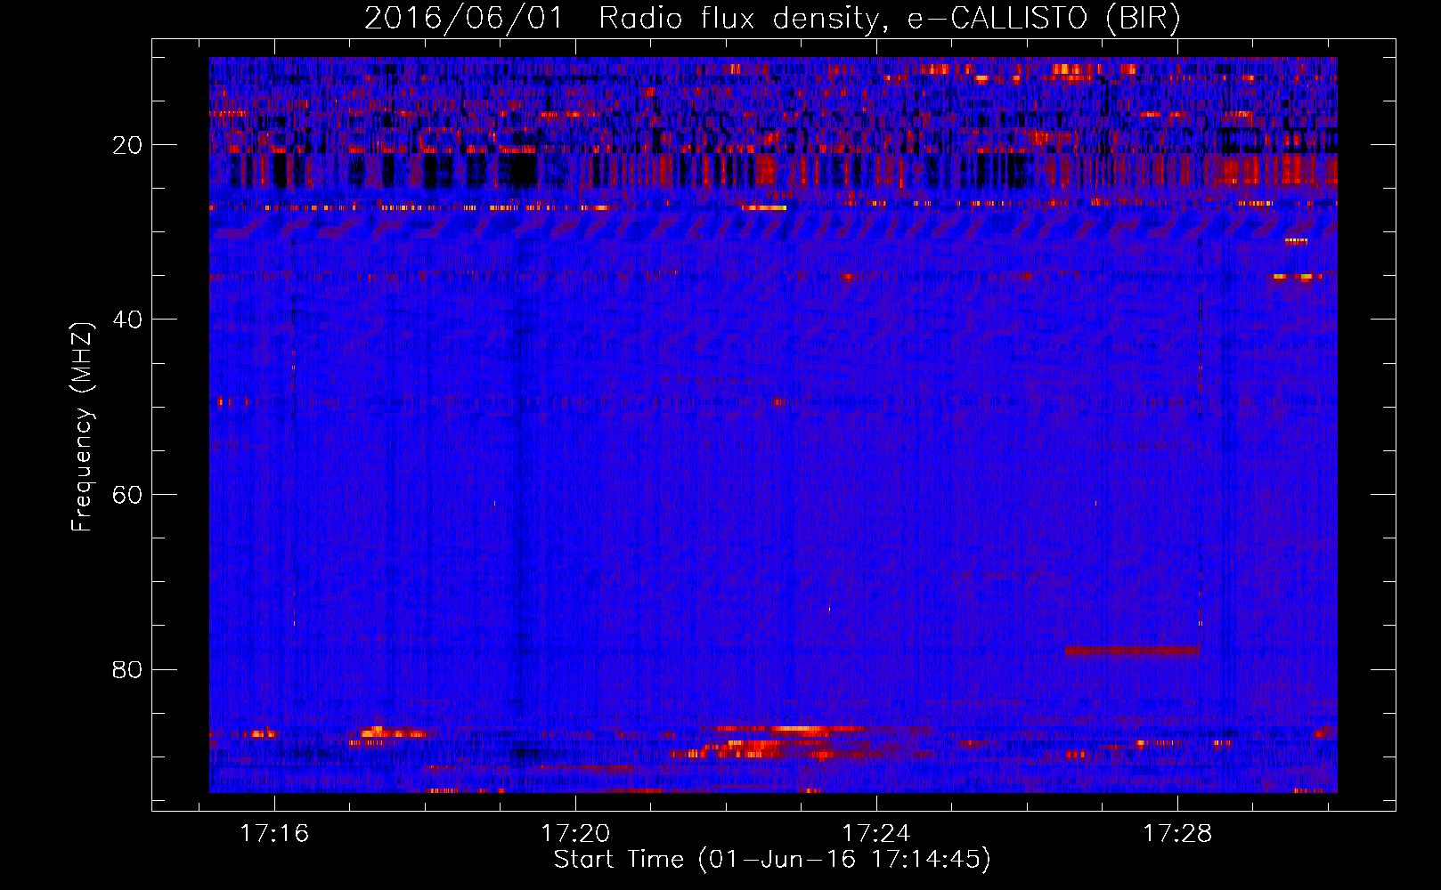Click the 20 MHz frequency tick label
This screenshot has width=1441, height=890.
coord(128,145)
